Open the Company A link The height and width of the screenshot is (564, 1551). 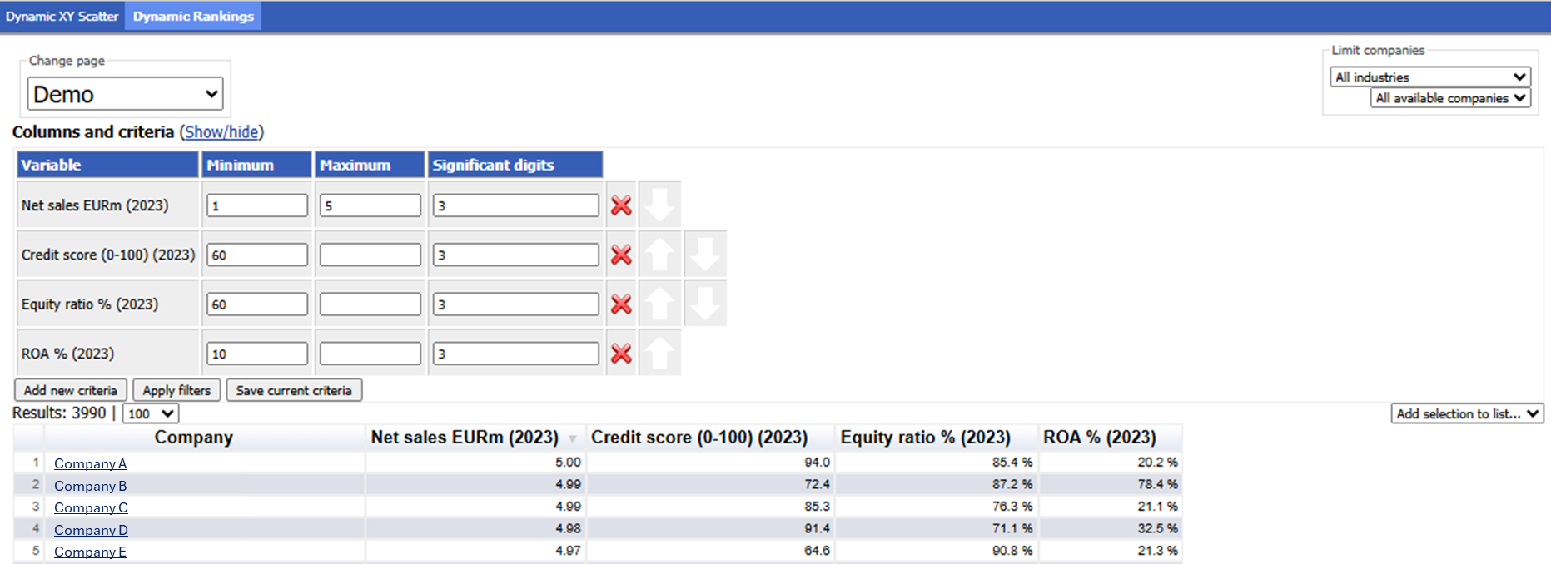click(x=90, y=463)
